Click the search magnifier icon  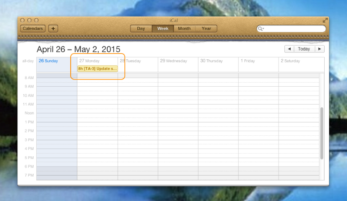pyautogui.click(x=261, y=29)
